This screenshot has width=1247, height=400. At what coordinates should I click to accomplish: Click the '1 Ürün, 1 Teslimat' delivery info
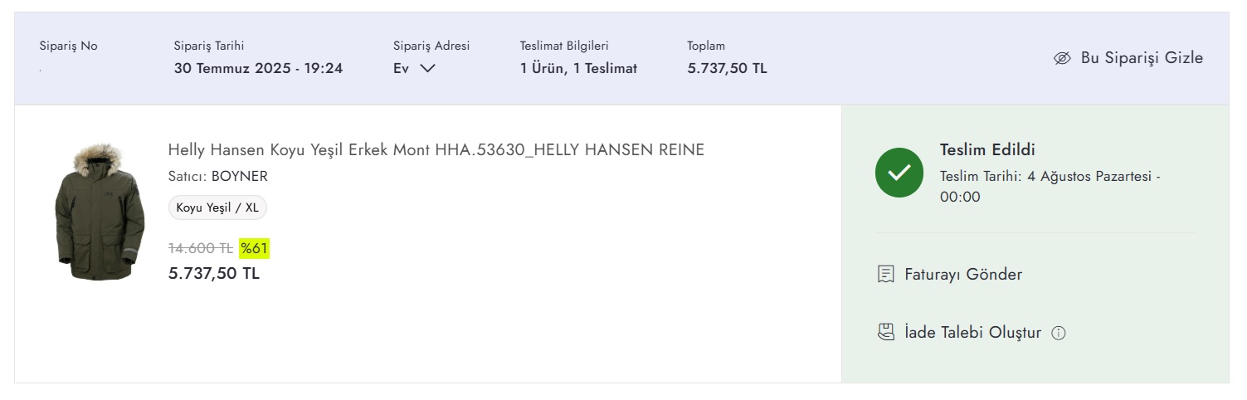coord(578,68)
